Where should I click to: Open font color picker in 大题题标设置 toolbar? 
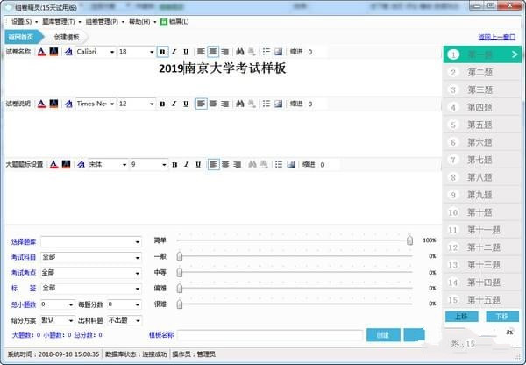[54, 165]
